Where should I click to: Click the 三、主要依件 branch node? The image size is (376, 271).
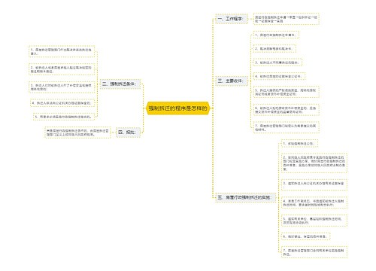[232, 81]
